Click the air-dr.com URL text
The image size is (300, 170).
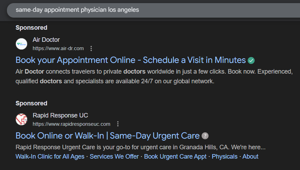pyautogui.click(x=58, y=48)
